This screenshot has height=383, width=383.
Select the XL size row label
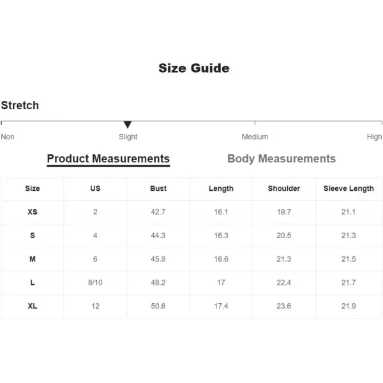(x=33, y=306)
